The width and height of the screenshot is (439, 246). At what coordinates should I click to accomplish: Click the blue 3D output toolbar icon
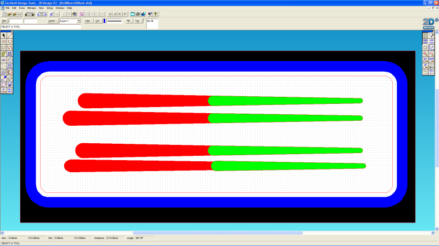coord(143,14)
